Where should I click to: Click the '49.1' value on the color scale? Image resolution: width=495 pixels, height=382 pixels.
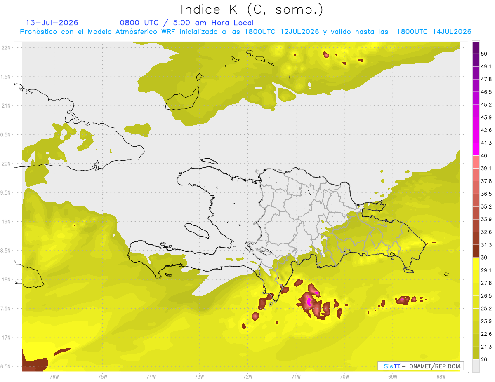(486, 66)
